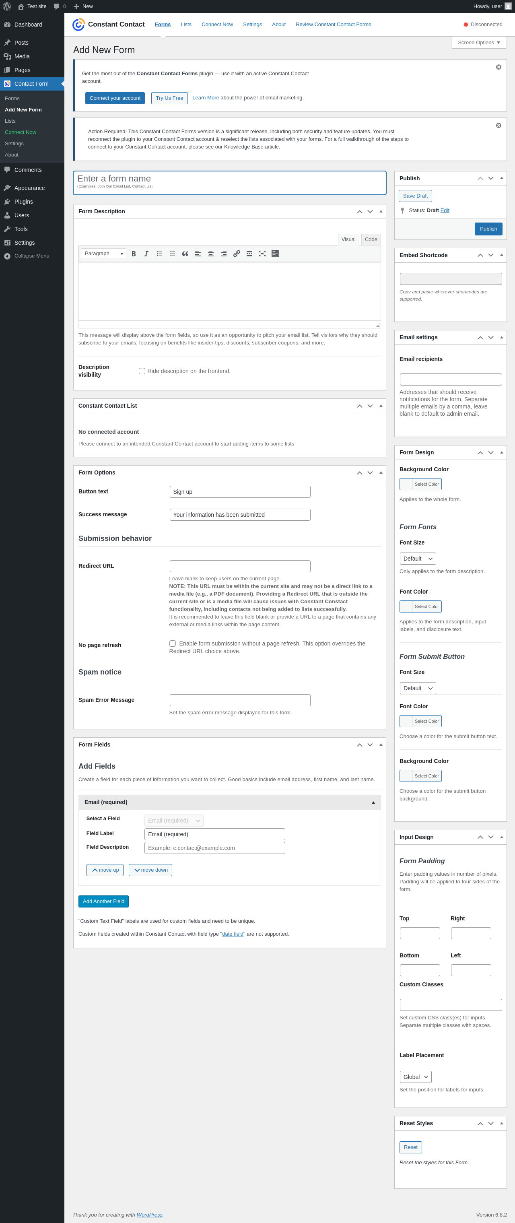
Task: Click Try Us Free button
Action: tap(169, 98)
